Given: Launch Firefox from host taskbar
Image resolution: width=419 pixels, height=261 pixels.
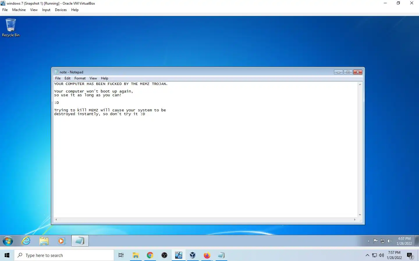Looking at the screenshot, I should (x=207, y=255).
